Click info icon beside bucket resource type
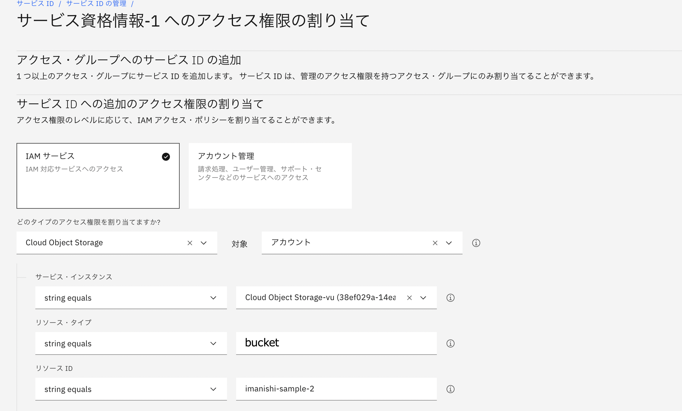 tap(450, 343)
